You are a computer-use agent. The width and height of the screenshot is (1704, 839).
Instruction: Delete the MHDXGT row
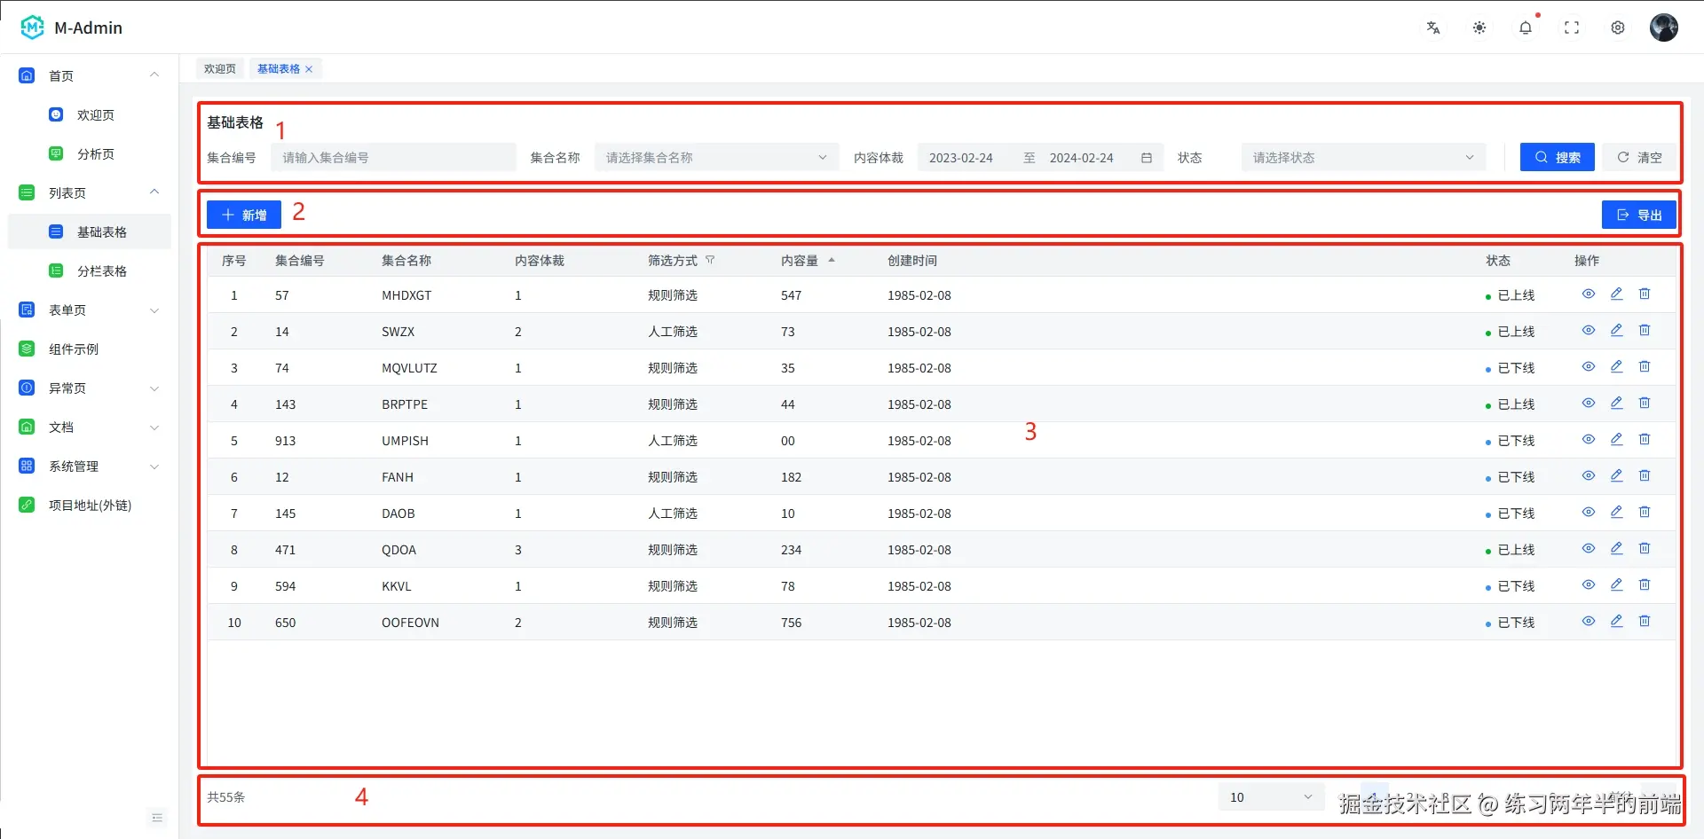[x=1645, y=294]
